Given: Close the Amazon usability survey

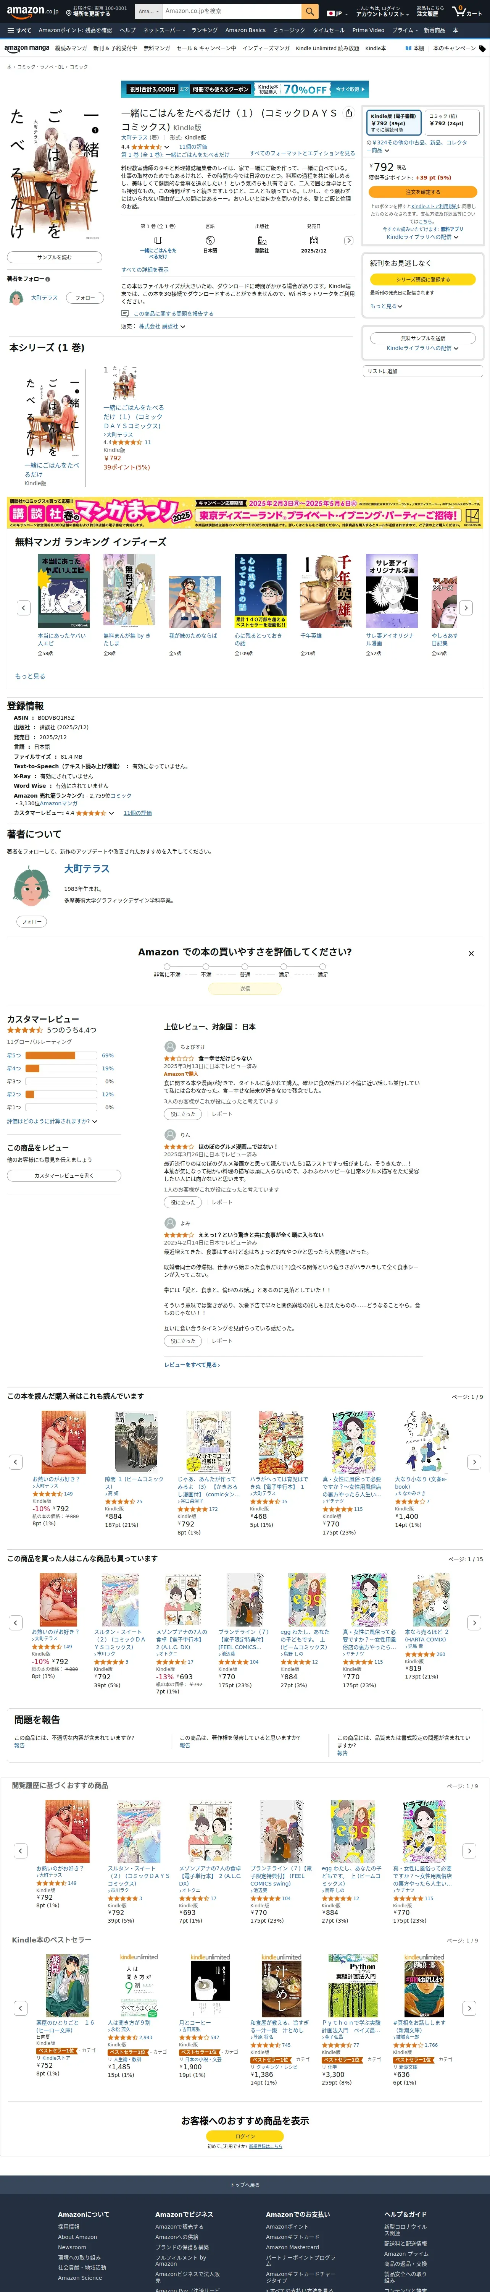Looking at the screenshot, I should (471, 953).
